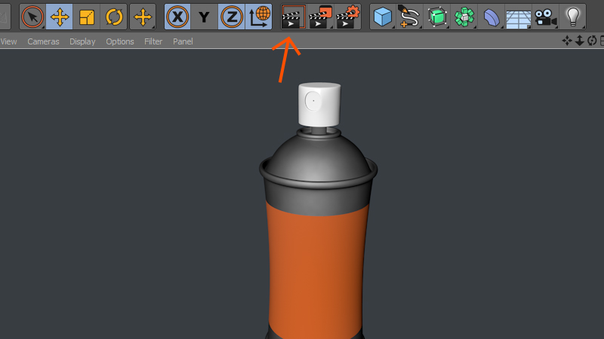
Task: Open the Cameras viewport menu
Action: (43, 41)
